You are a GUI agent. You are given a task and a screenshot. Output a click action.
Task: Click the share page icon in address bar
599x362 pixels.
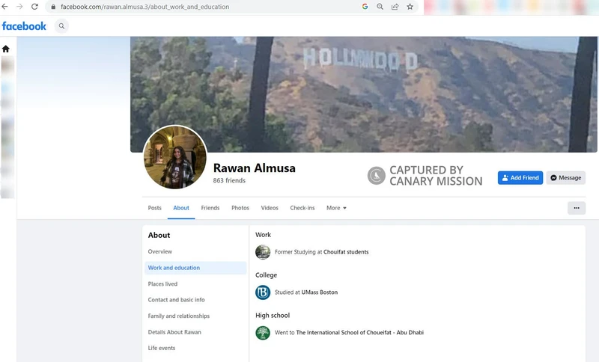pos(395,7)
